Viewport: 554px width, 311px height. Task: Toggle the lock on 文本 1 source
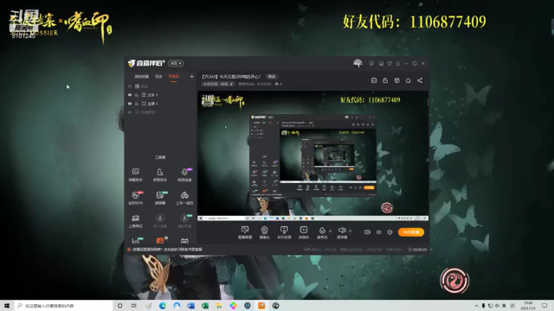point(137,95)
